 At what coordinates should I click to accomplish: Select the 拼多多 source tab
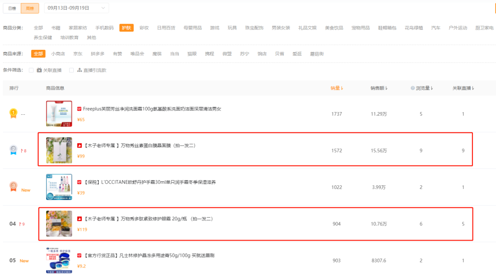[97, 54]
